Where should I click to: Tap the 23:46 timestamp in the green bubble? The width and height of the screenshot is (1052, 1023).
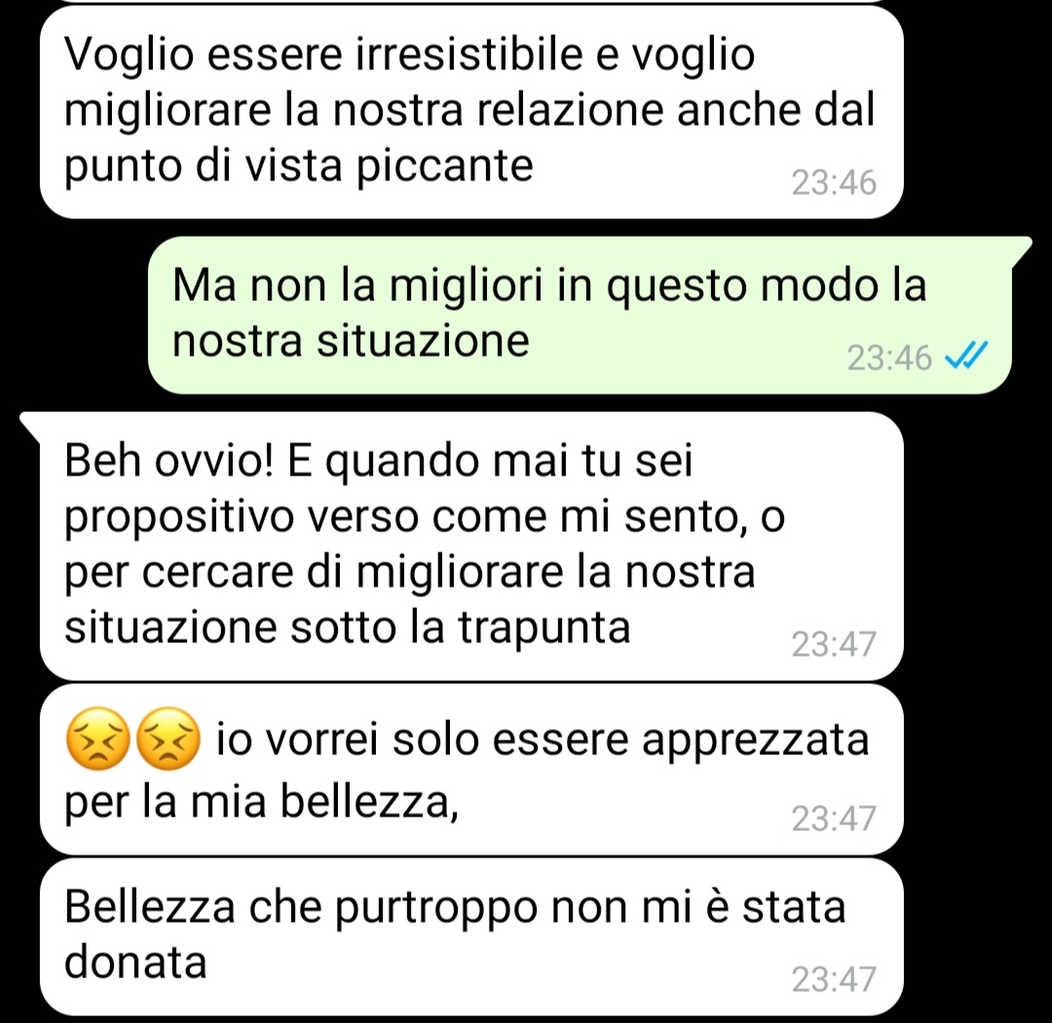[x=889, y=358]
